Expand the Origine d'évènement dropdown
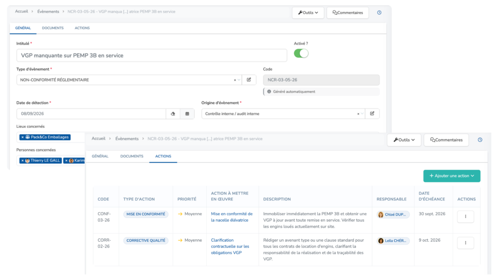 [362, 114]
